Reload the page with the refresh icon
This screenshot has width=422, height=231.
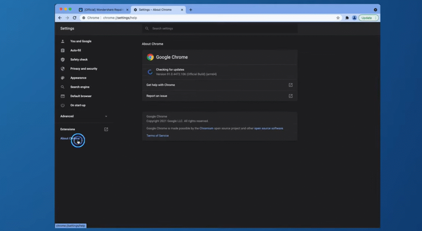[x=75, y=18]
